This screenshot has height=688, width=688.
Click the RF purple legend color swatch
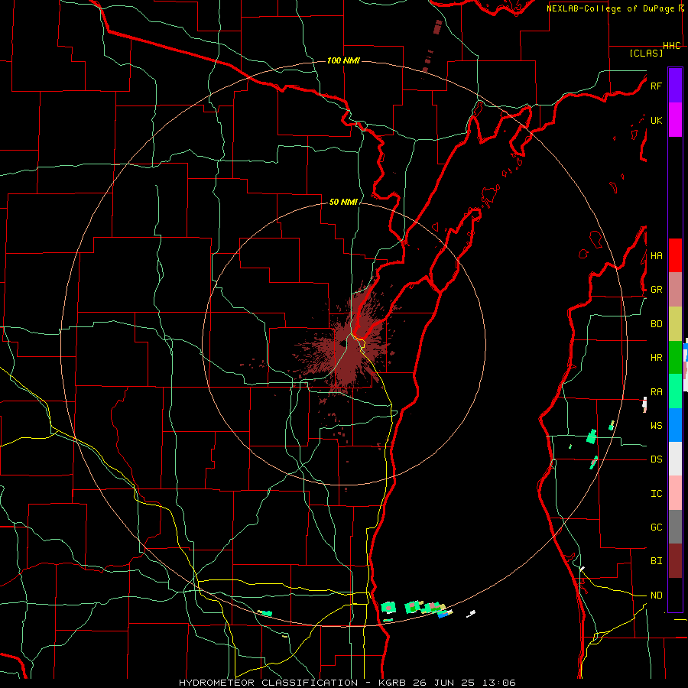675,86
